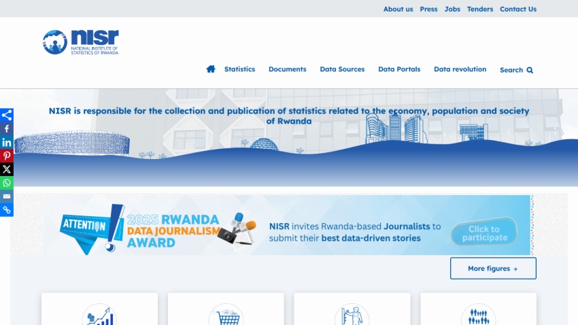Image resolution: width=578 pixels, height=325 pixels.
Task: Open the Data Portals menu
Action: click(399, 69)
